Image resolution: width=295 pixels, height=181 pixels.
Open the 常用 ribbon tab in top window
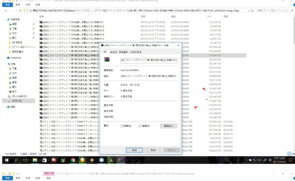pos(18,5)
